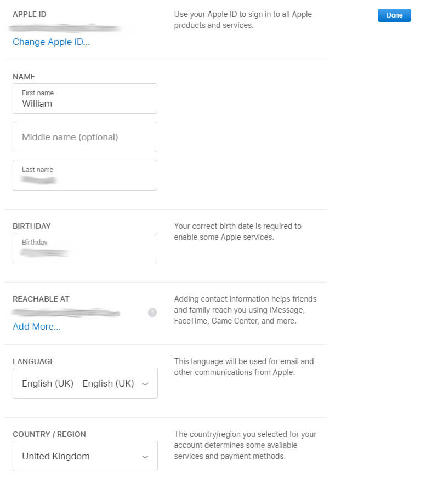Click the REACHABLE AT section heading
432x484 pixels.
tap(41, 299)
